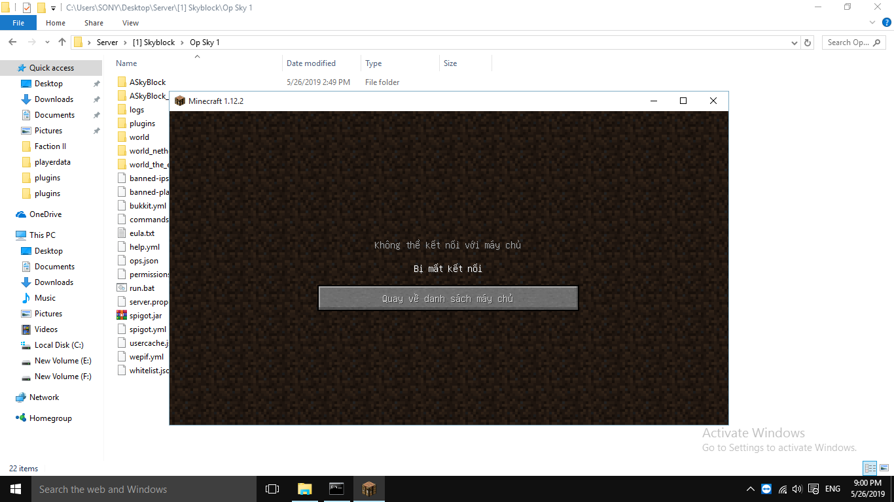Screen dimensions: 894x502
Task: Expand the chevron after Server breadcrumb
Action: (x=126, y=42)
